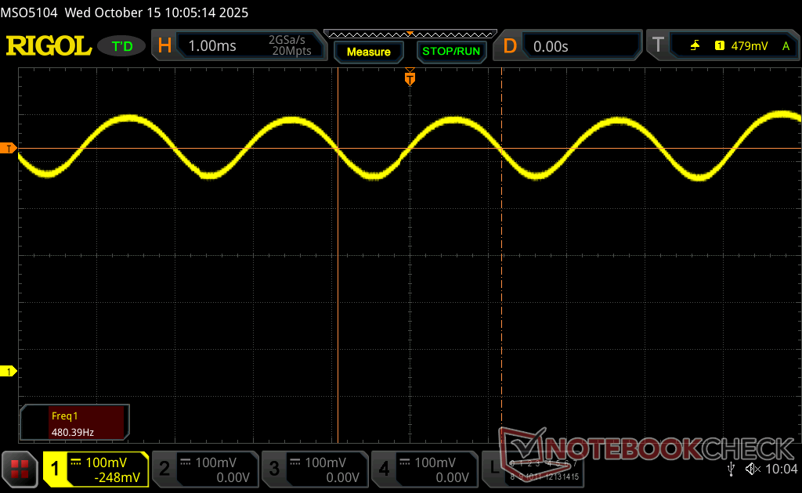Click the orange D delay icon
This screenshot has height=493, width=802.
[x=510, y=46]
